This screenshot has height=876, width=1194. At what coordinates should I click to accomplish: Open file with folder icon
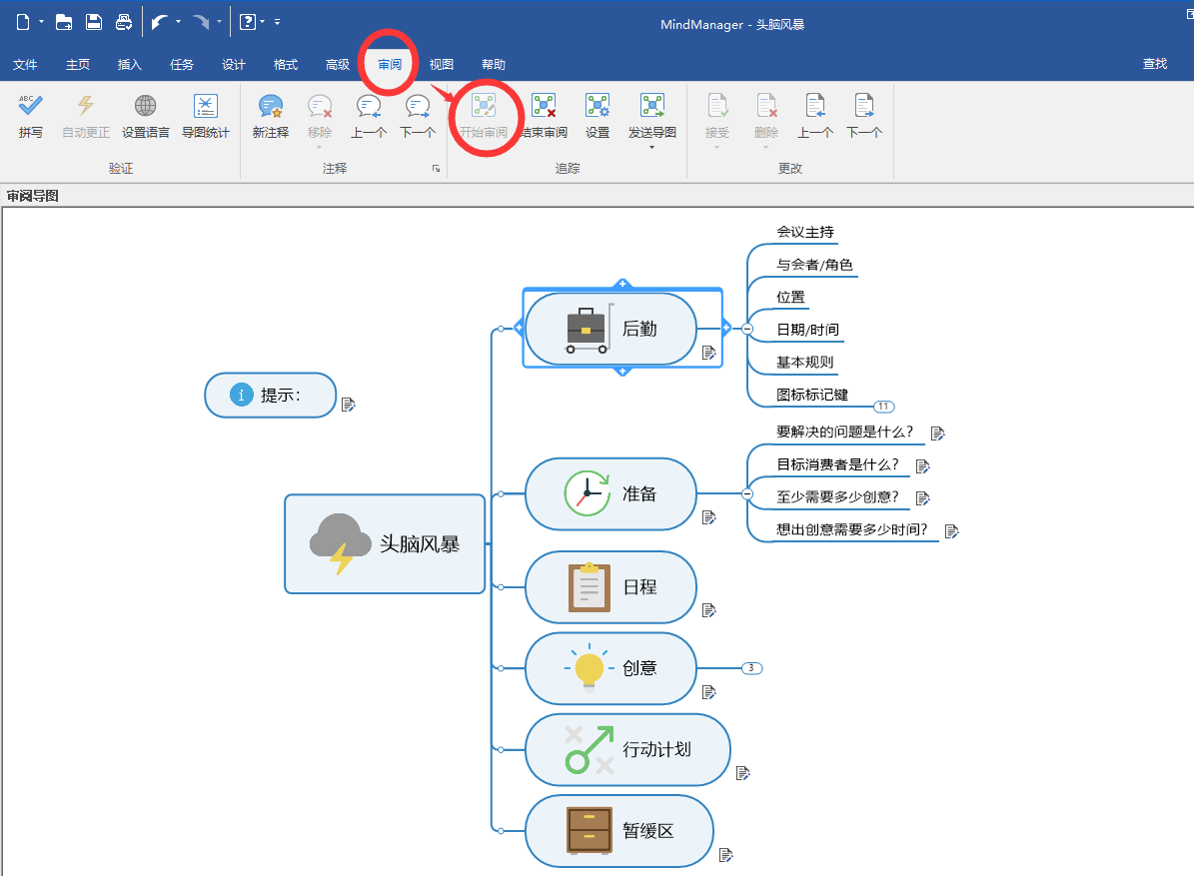coord(64,22)
